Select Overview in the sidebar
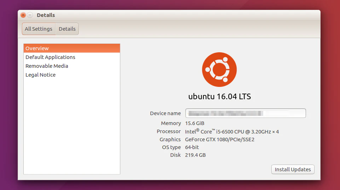340x190 pixels. coord(72,48)
